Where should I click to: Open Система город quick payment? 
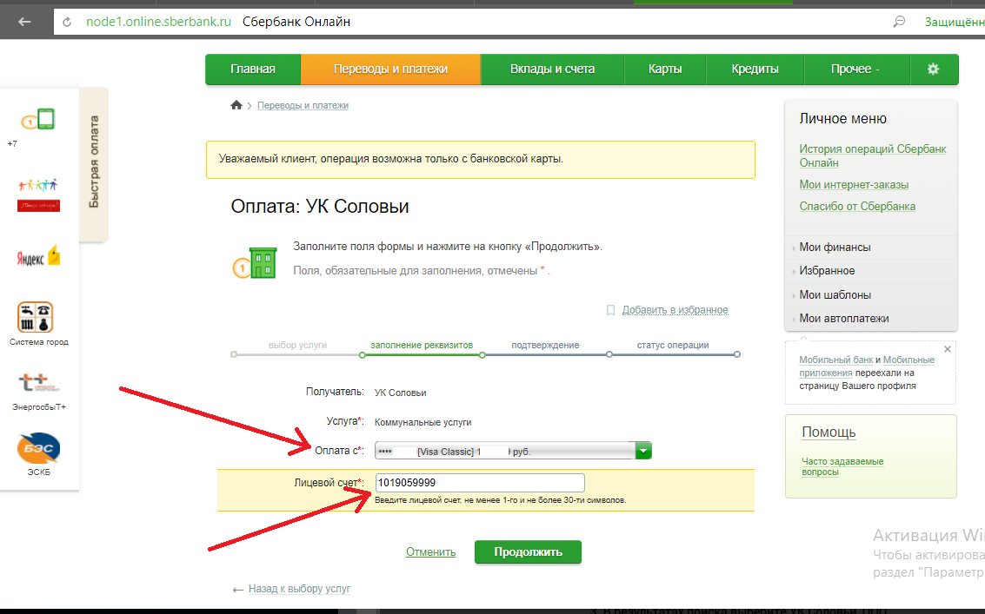[36, 317]
